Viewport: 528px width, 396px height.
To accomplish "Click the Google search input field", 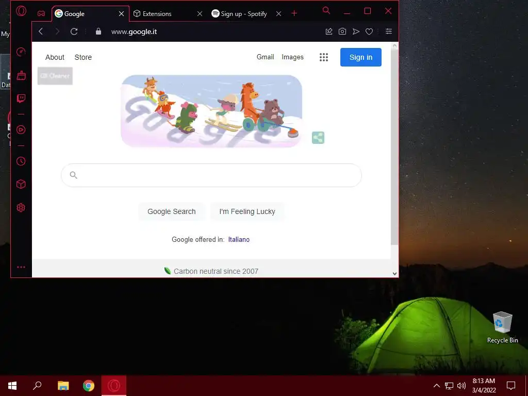I will (211, 175).
